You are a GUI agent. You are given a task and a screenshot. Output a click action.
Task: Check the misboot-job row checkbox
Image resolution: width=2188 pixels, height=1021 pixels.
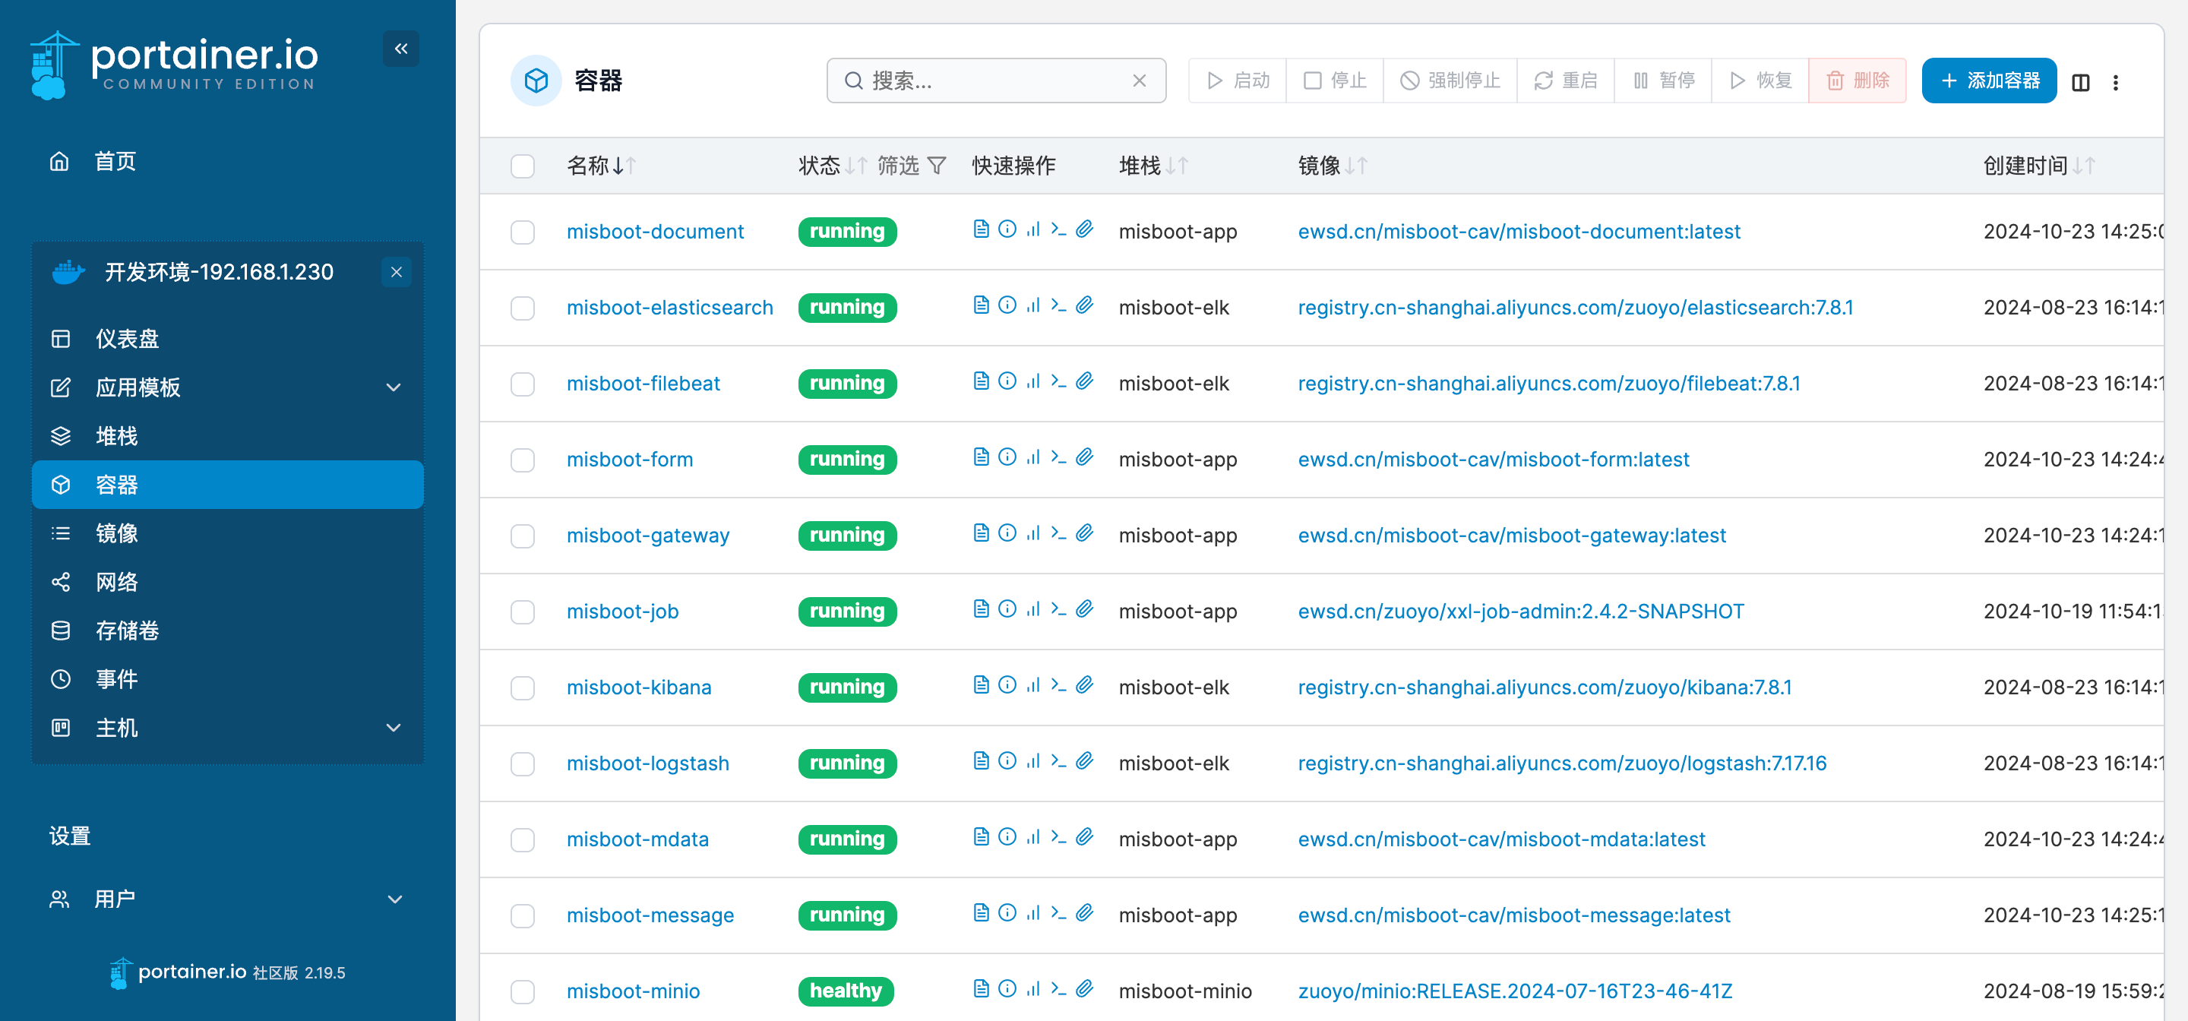(x=523, y=612)
